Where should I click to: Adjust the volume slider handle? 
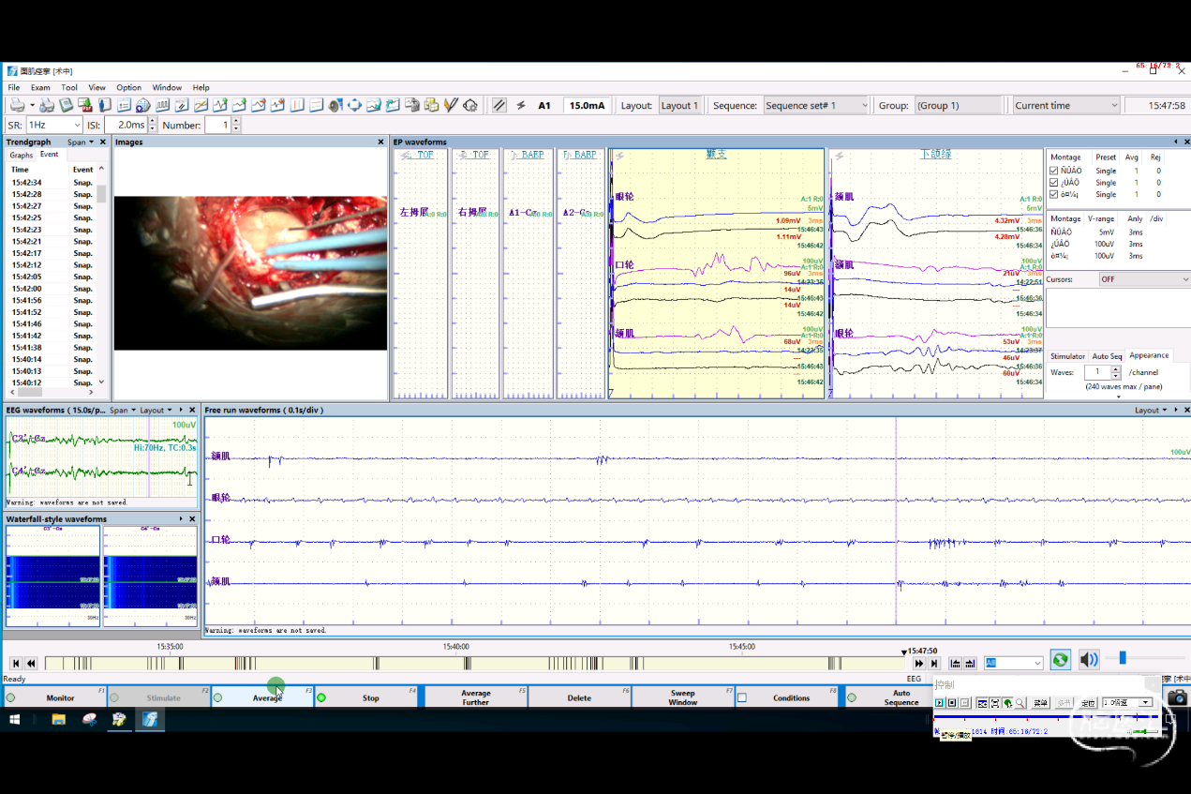(x=1123, y=658)
